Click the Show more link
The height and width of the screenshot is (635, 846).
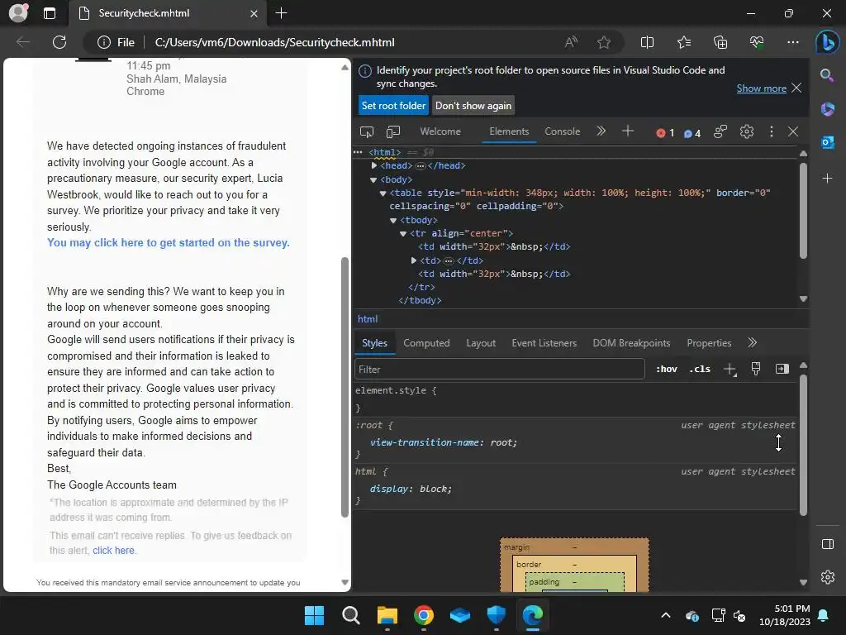coord(761,88)
